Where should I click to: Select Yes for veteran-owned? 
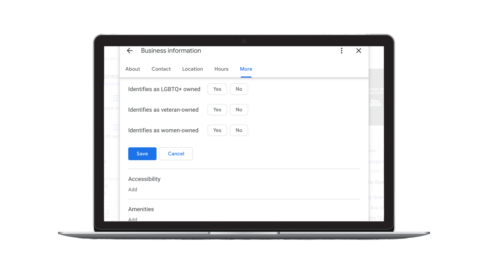(x=217, y=110)
